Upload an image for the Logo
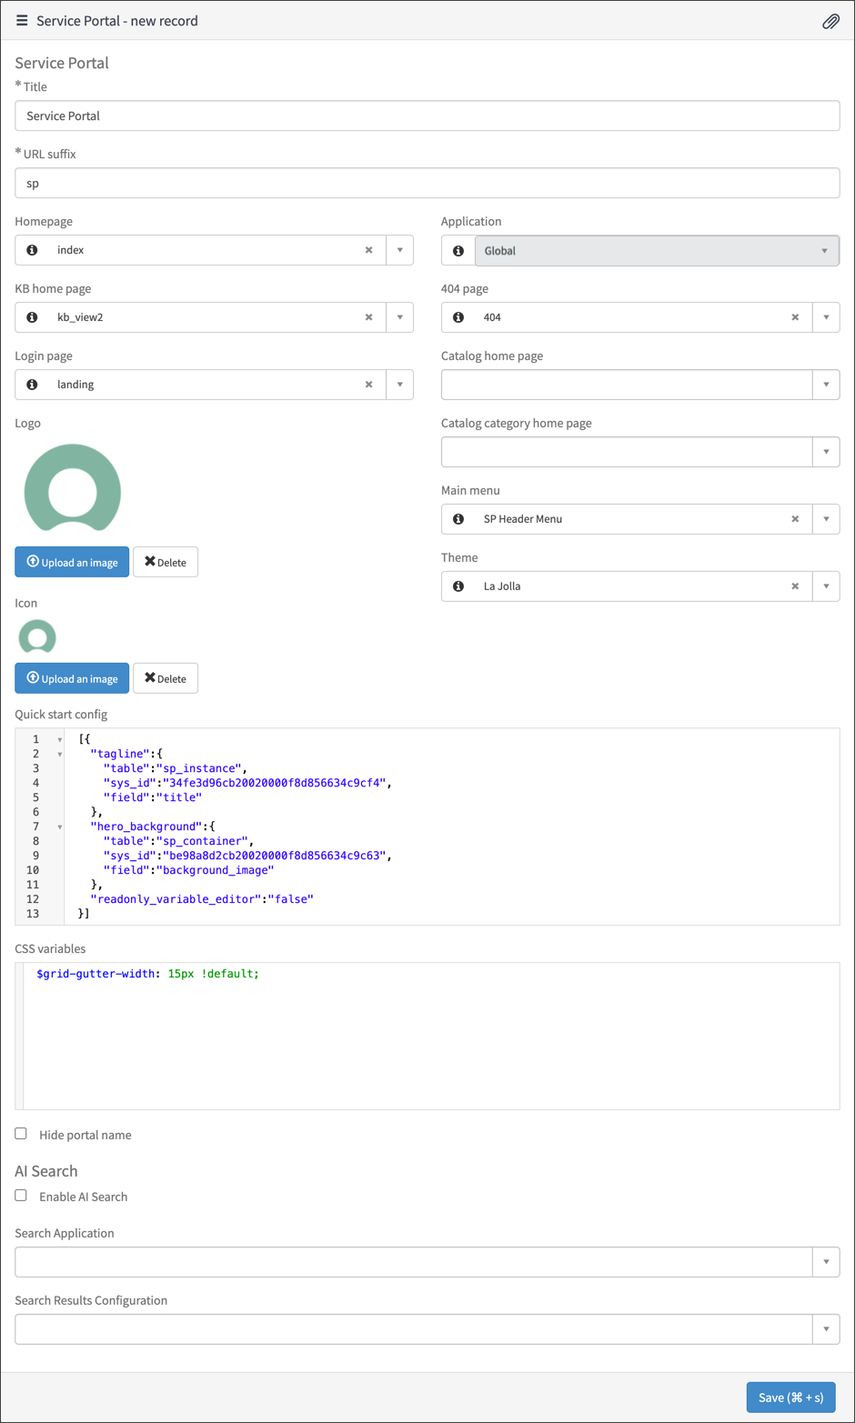The image size is (855, 1423). tap(71, 561)
